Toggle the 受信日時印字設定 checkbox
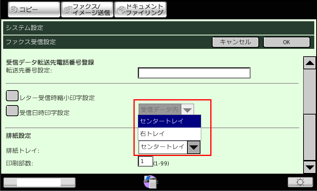 click(13, 111)
